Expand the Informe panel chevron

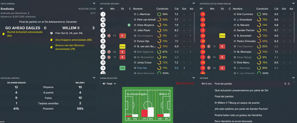point(294,78)
